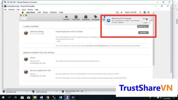178x100 pixels.
Task: Go forward with the App Store forward arrow
Action: (x=25, y=19)
